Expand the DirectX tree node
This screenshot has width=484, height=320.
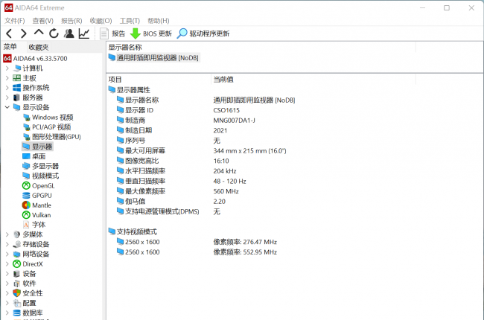[7, 264]
